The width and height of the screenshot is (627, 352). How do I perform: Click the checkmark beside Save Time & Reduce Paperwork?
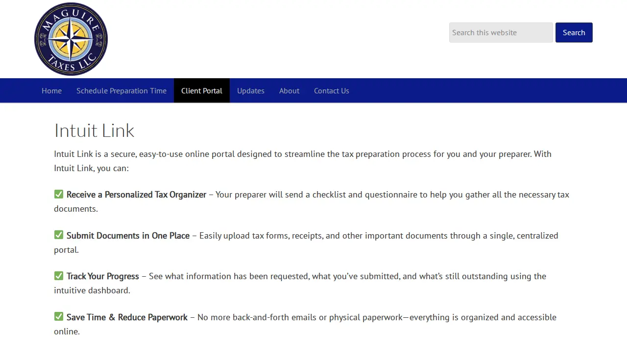pos(59,317)
